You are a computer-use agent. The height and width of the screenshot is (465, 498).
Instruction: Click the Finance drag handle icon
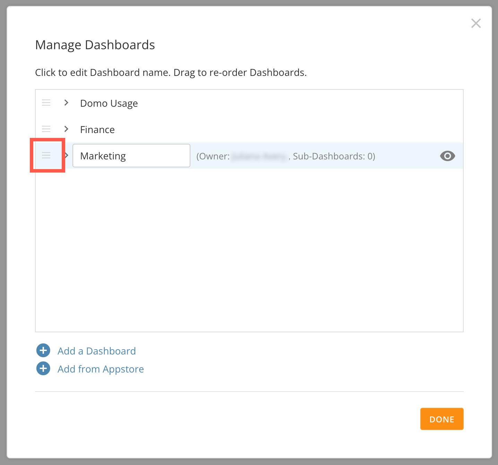[x=46, y=129]
